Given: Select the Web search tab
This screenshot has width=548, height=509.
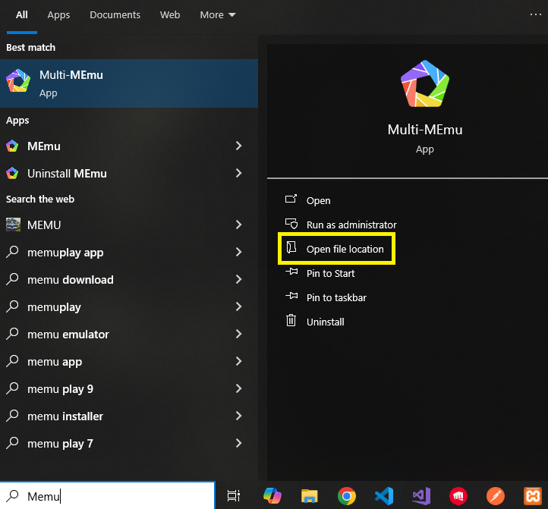Looking at the screenshot, I should click(170, 15).
